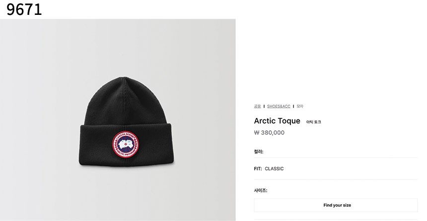This screenshot has width=427, height=221.
Task: Click the 사이즈: size label
Action: click(x=261, y=190)
